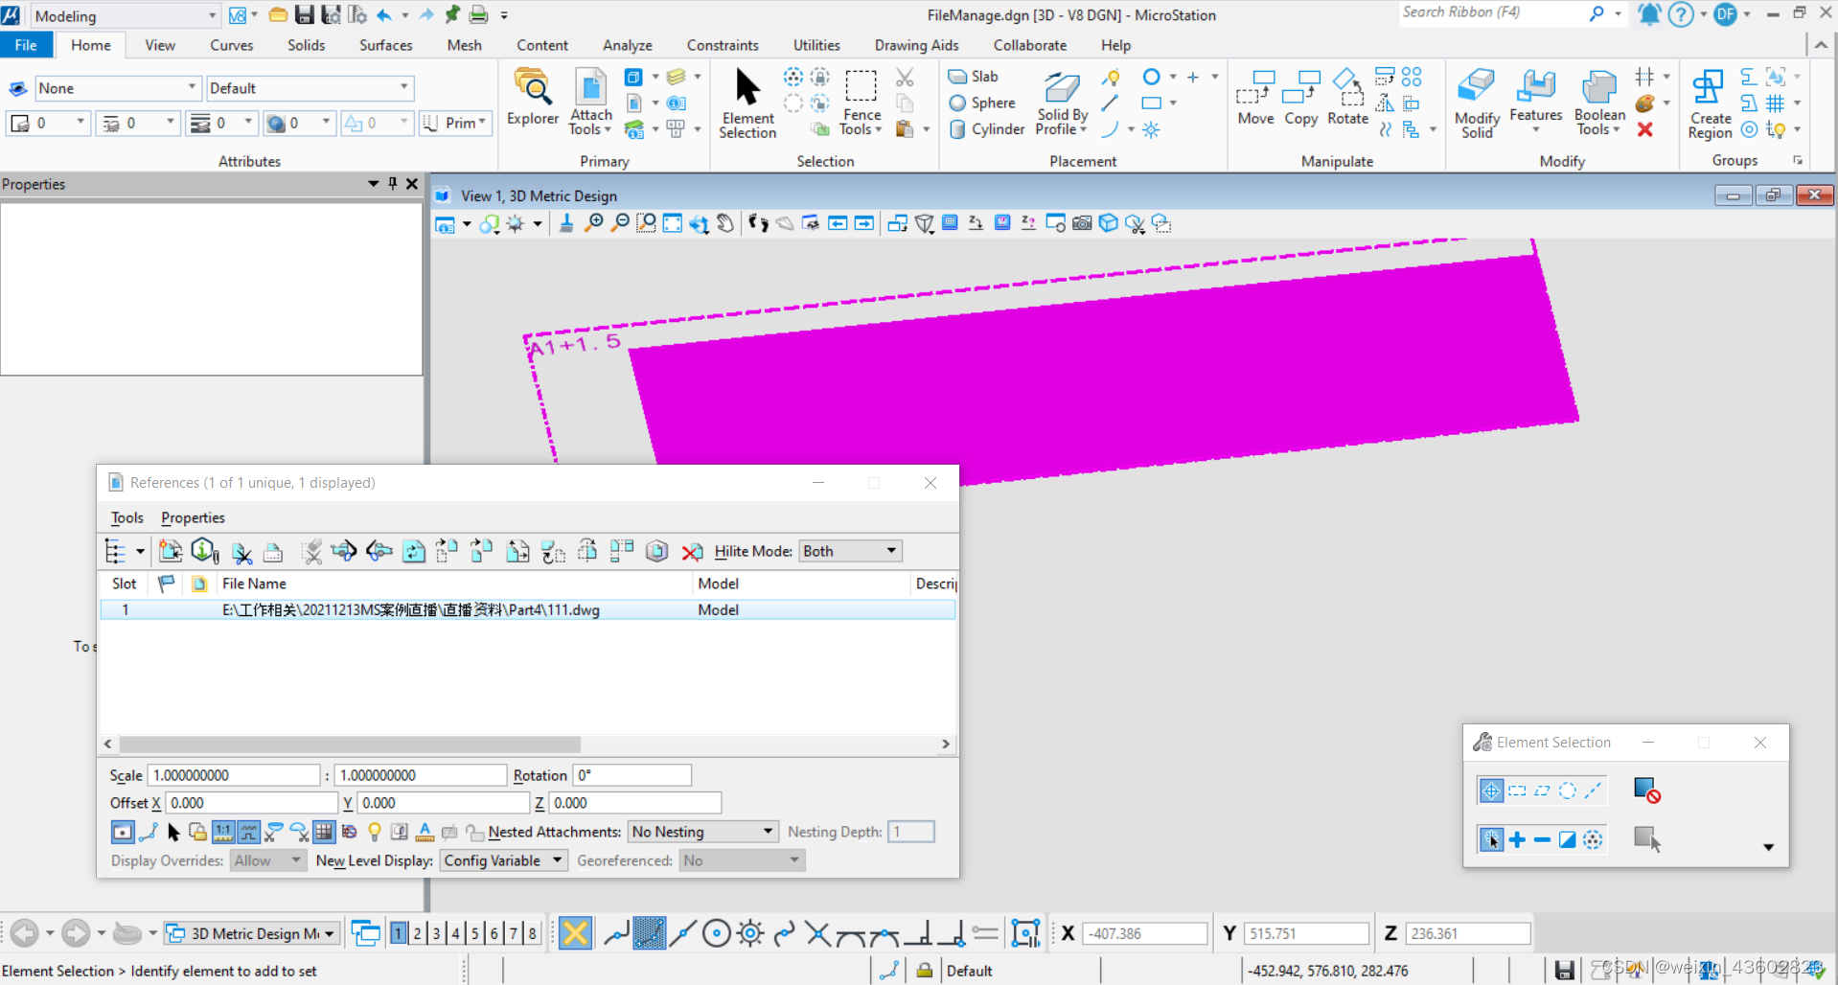This screenshot has width=1838, height=985.
Task: Toggle True Scale 1:1 button
Action: point(223,832)
